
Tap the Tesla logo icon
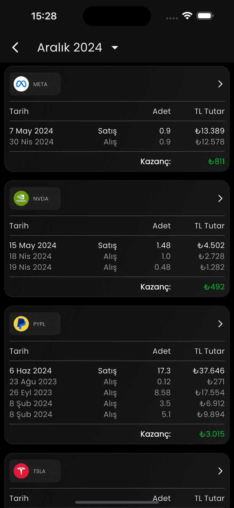pyautogui.click(x=21, y=471)
